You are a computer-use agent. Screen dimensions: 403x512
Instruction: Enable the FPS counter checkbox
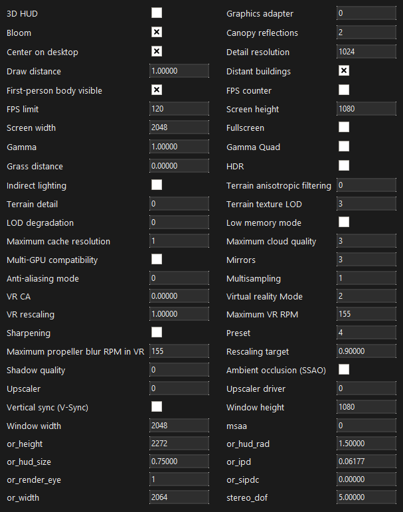344,90
